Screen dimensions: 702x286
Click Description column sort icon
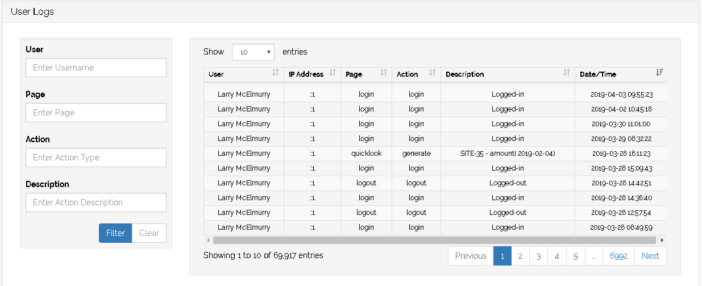click(567, 73)
